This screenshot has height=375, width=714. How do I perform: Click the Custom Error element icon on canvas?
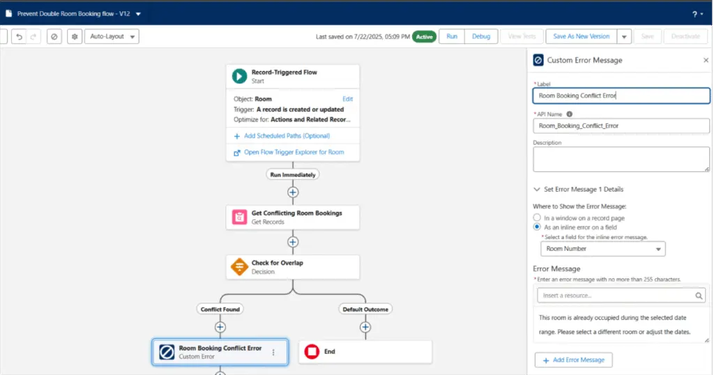coord(167,352)
